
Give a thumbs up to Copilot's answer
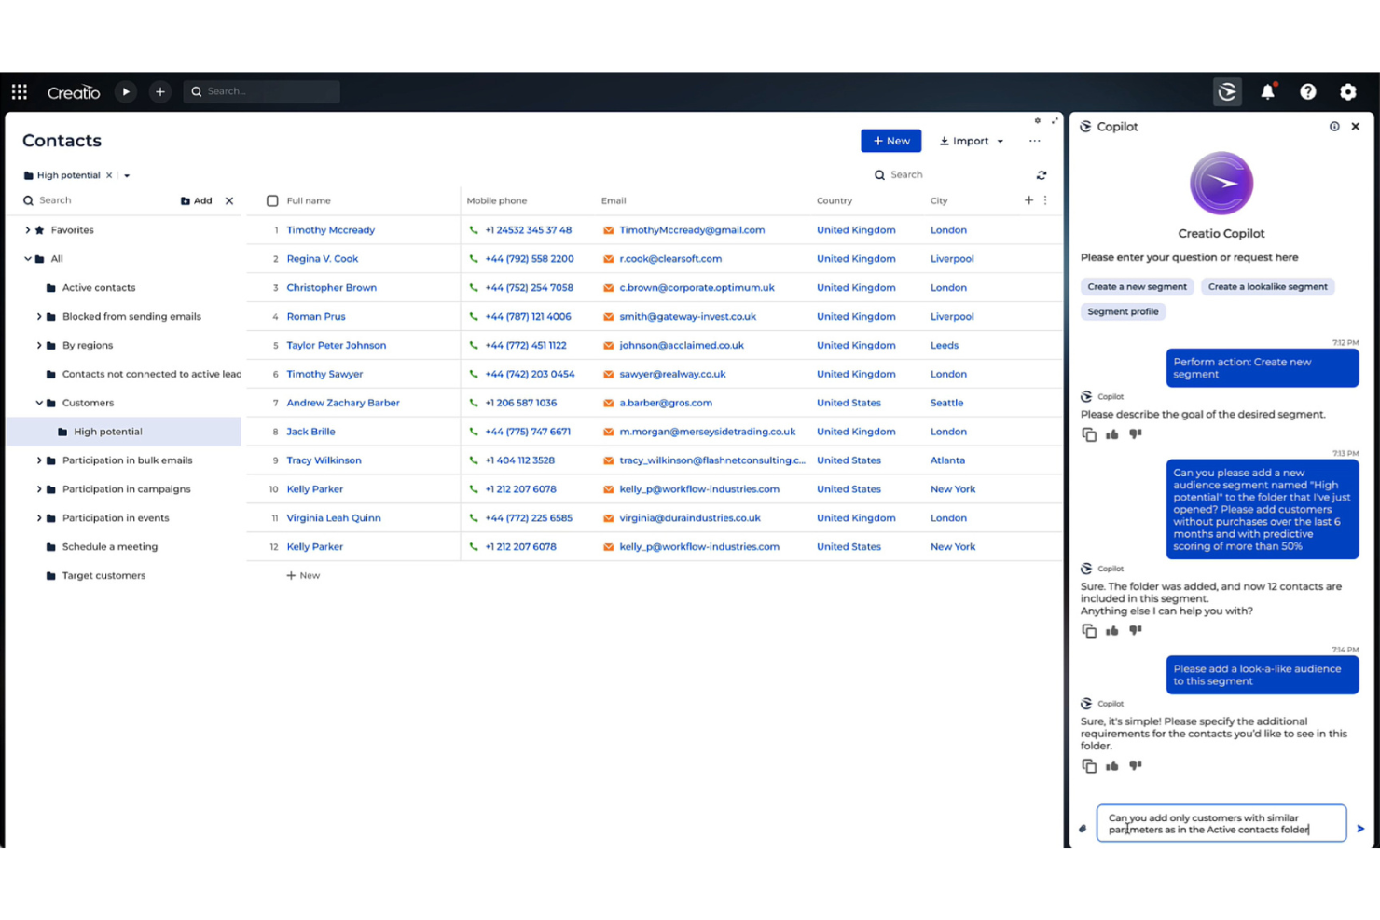(1111, 765)
